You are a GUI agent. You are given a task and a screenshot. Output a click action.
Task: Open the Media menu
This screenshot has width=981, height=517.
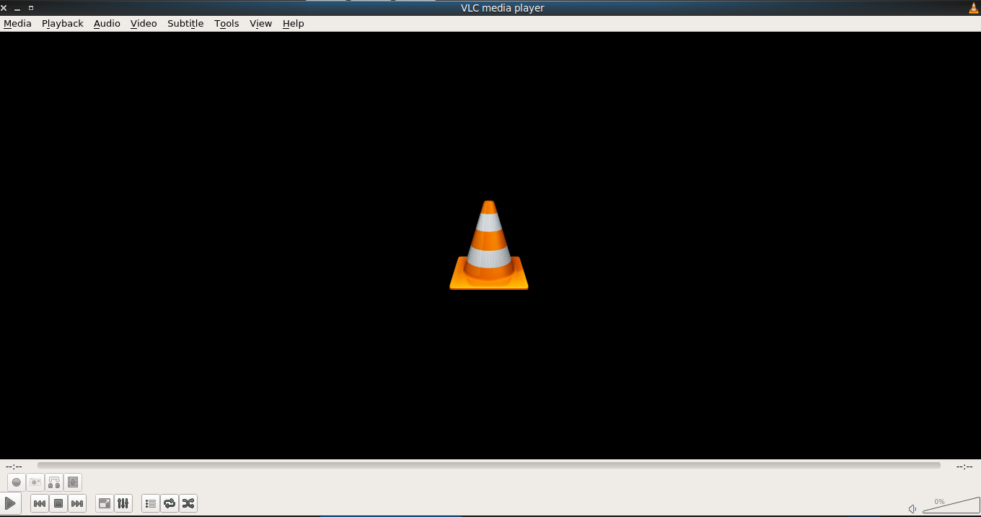[x=17, y=23]
